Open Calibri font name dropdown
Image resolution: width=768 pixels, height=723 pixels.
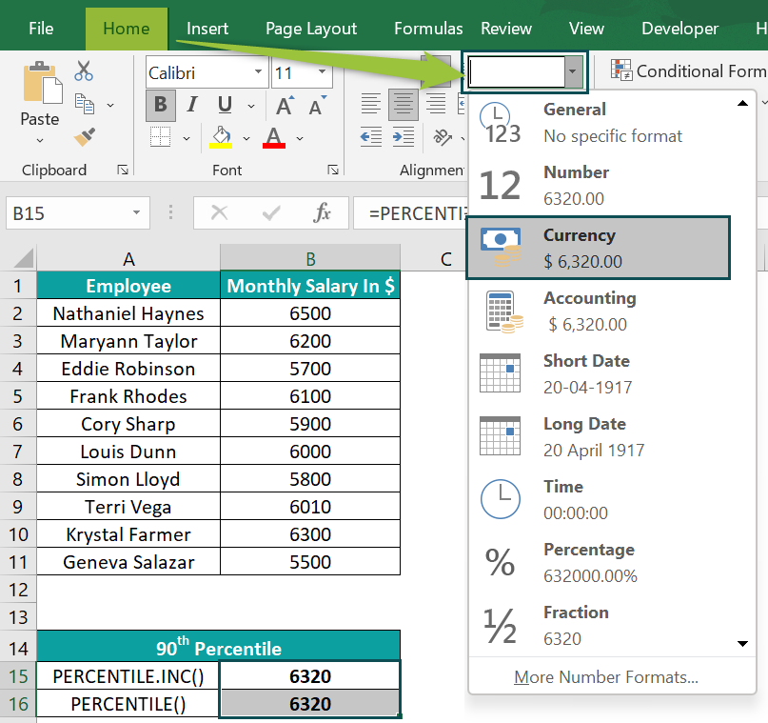[258, 72]
